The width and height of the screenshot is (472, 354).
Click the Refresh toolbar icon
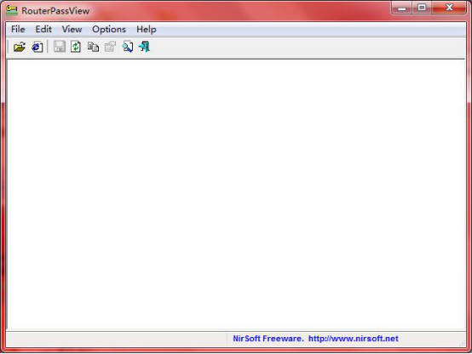point(76,47)
